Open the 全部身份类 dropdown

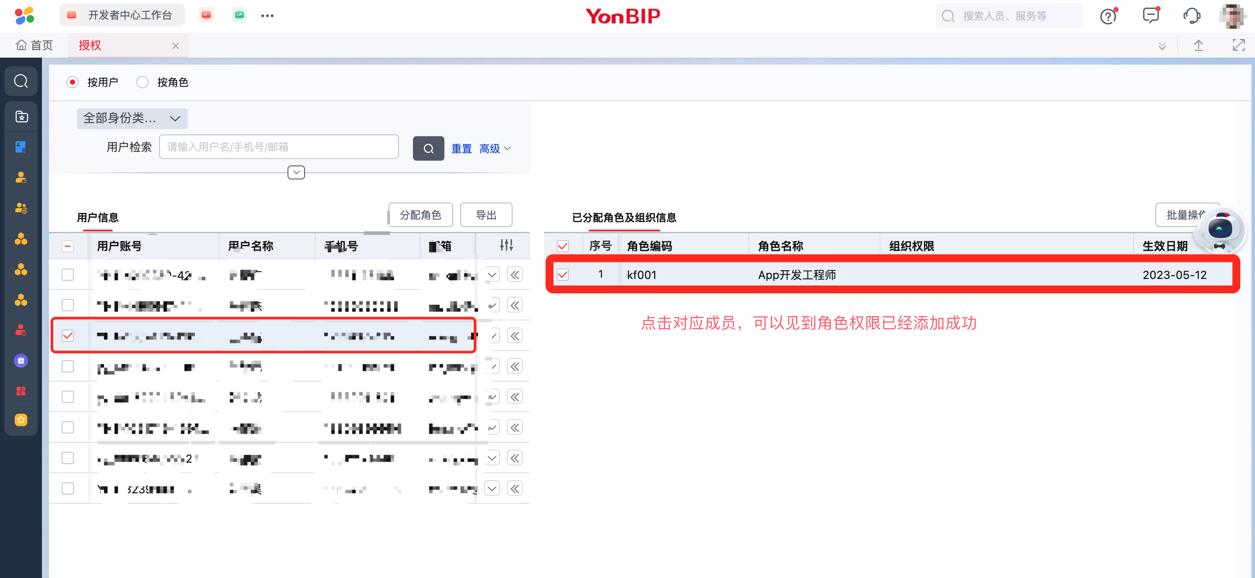point(132,118)
